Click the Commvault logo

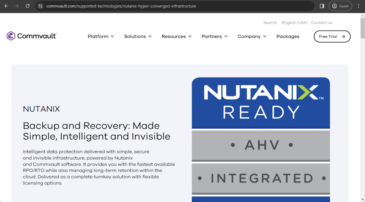pyautogui.click(x=31, y=36)
